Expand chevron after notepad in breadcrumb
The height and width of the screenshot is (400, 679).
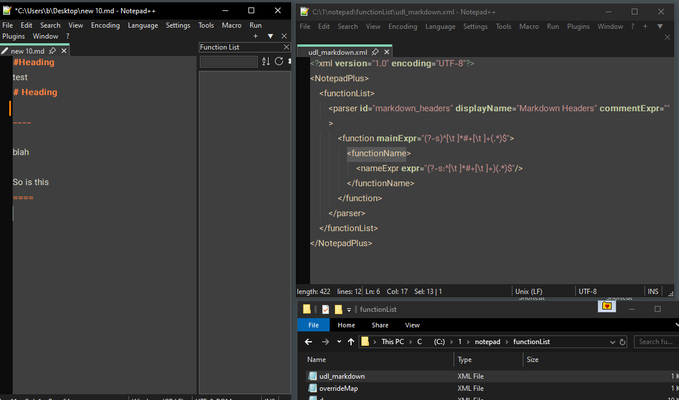click(507, 342)
